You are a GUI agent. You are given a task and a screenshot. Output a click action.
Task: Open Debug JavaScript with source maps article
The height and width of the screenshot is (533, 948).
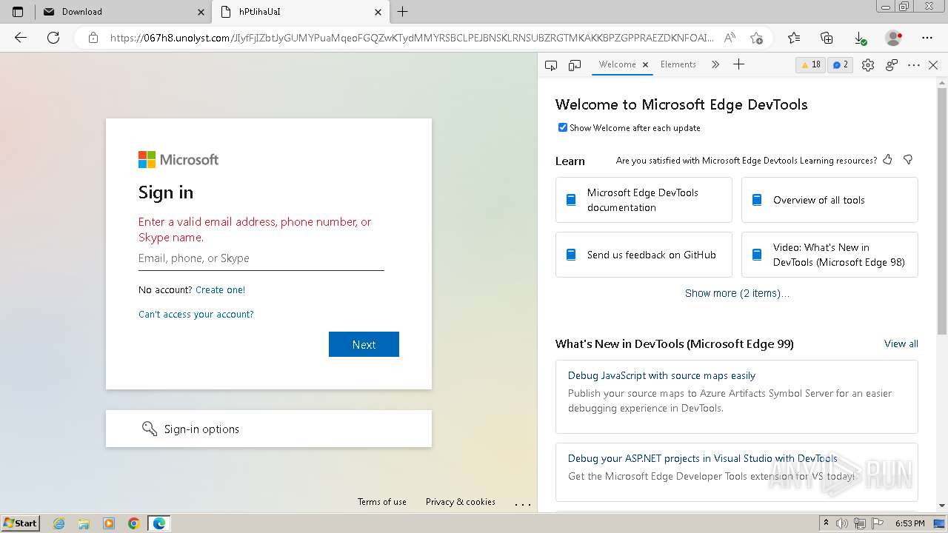tap(661, 375)
